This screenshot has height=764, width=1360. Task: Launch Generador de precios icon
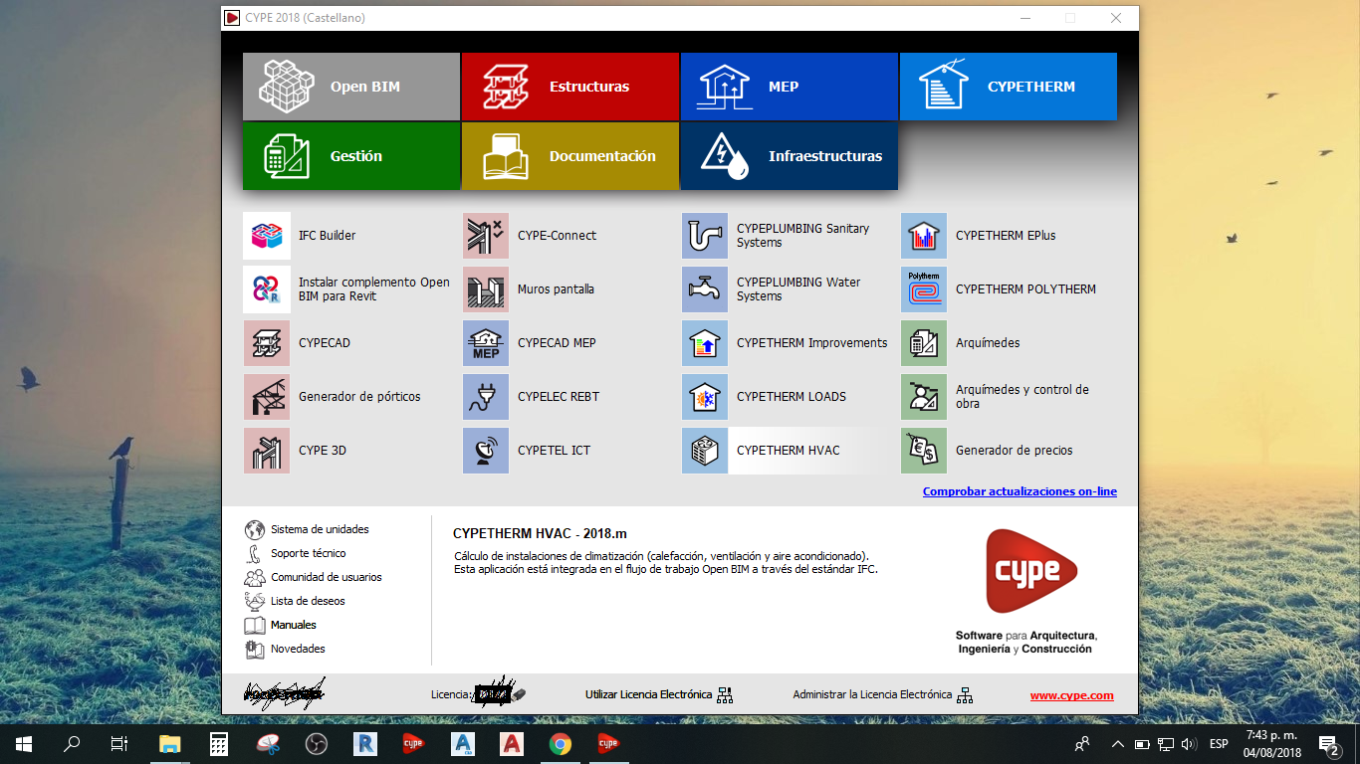[924, 451]
